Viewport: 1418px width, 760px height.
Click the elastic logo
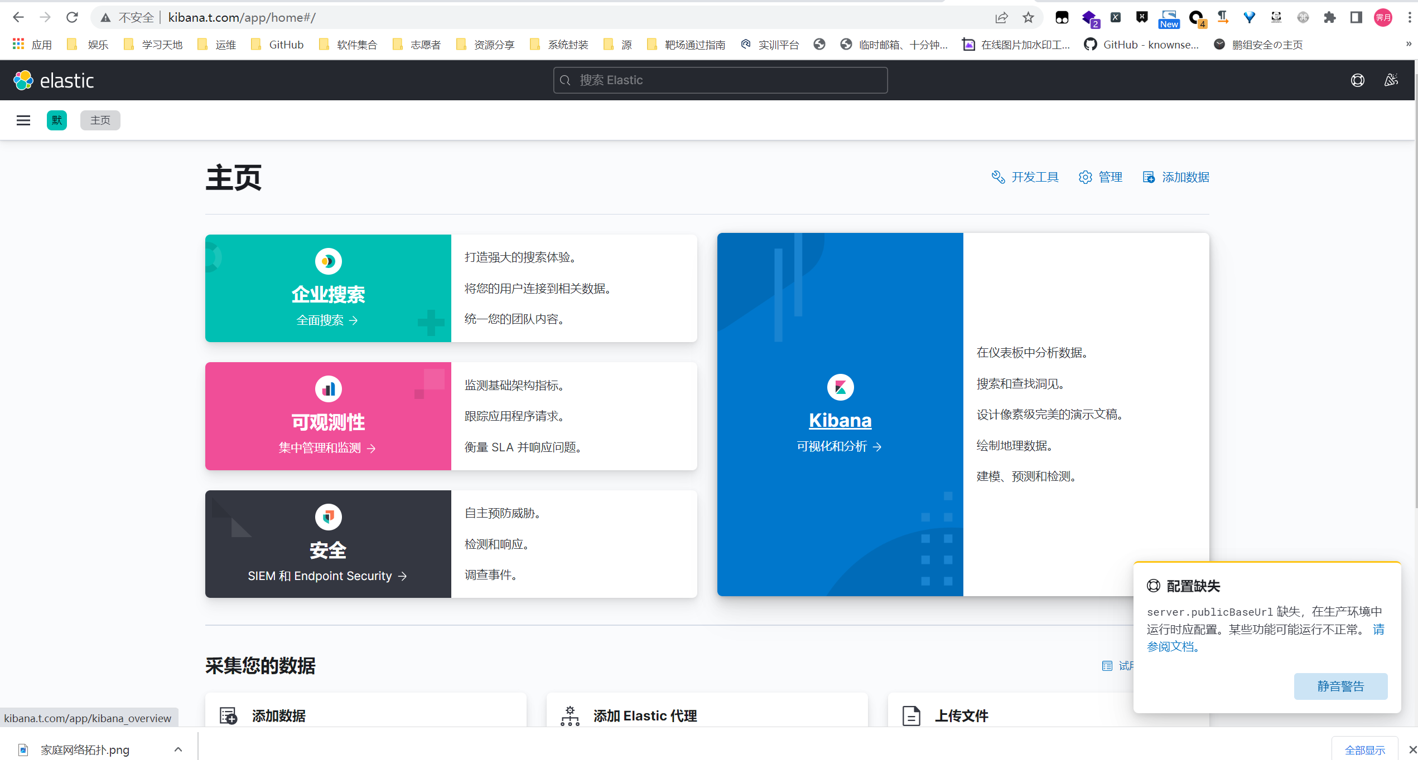(x=54, y=80)
